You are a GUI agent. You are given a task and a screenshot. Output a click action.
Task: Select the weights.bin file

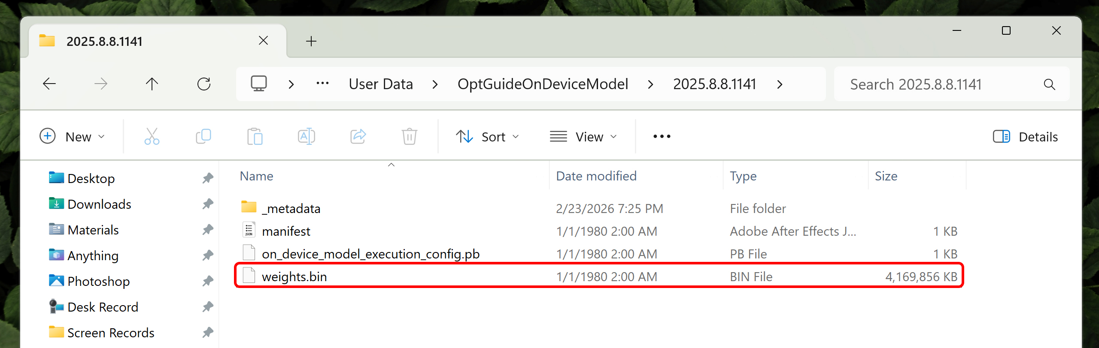[x=599, y=276]
